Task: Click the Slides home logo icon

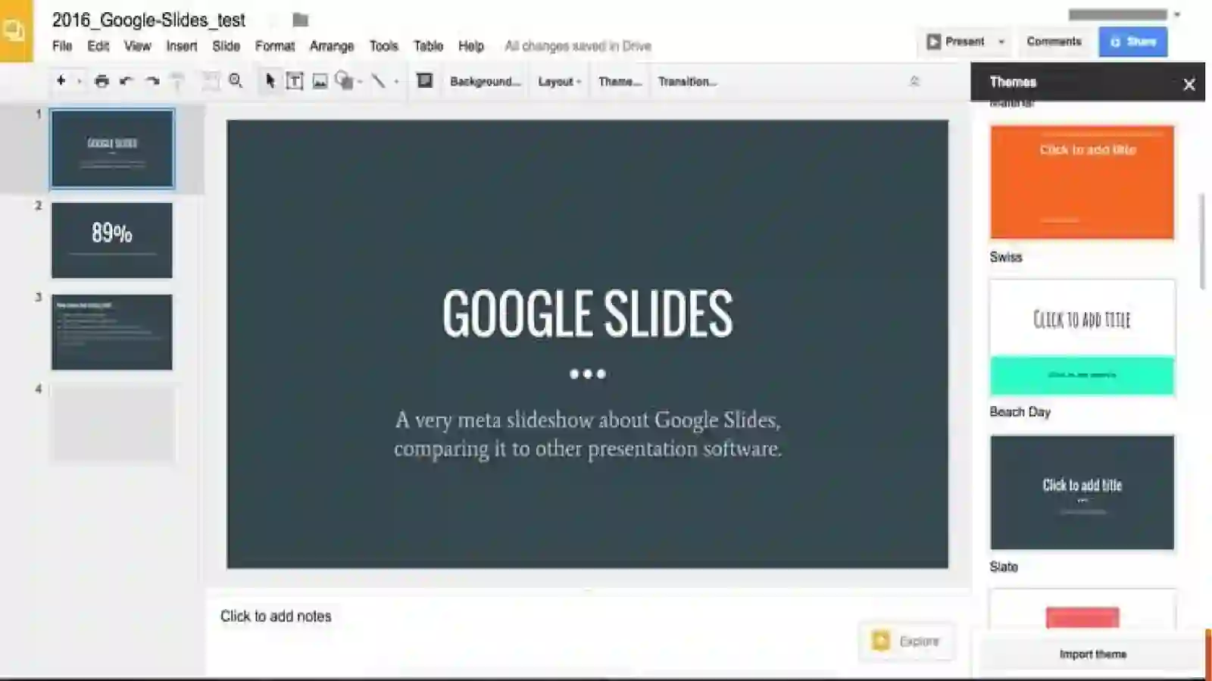Action: pos(16,30)
